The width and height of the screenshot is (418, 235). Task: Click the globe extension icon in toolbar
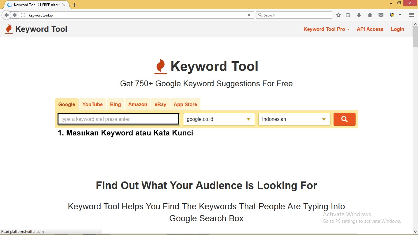[x=392, y=15]
